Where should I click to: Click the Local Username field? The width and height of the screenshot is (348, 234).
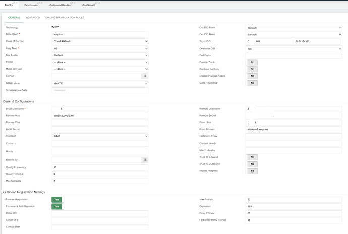coord(100,109)
